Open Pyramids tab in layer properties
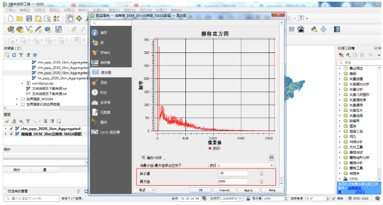 (111, 102)
